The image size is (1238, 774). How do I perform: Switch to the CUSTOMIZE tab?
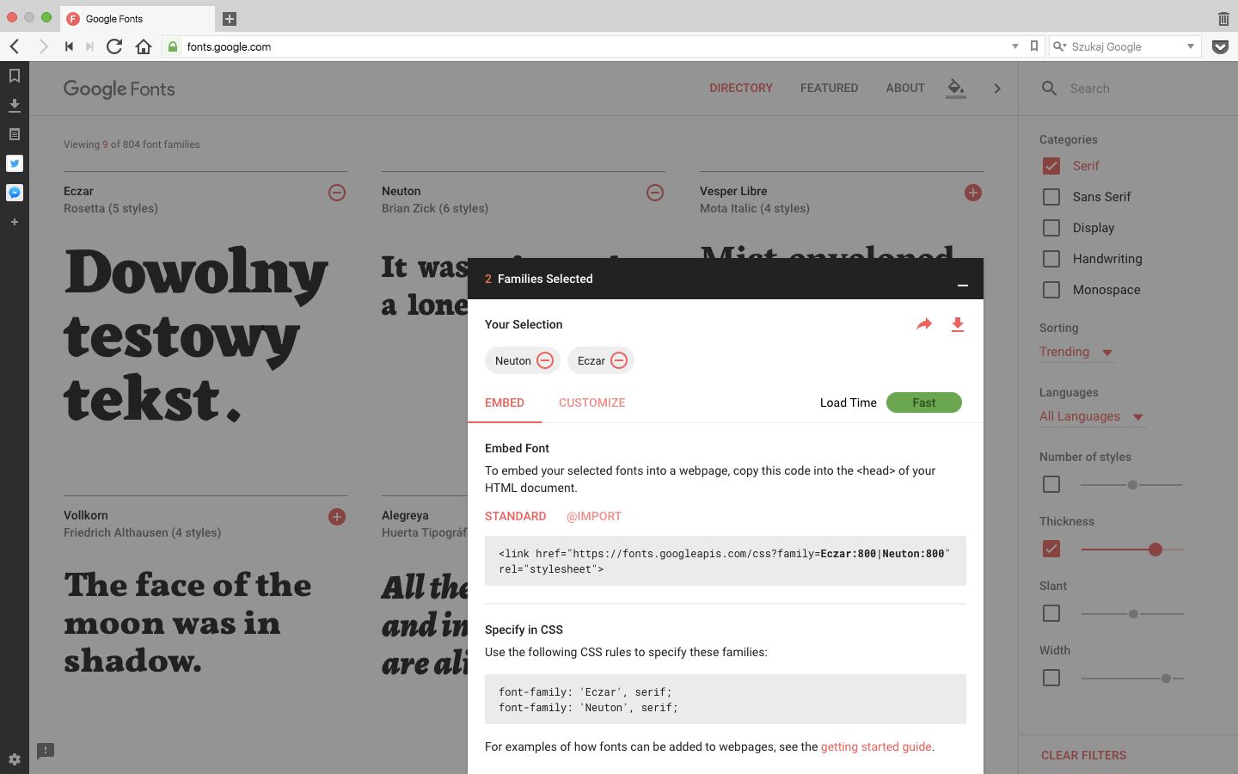click(592, 402)
